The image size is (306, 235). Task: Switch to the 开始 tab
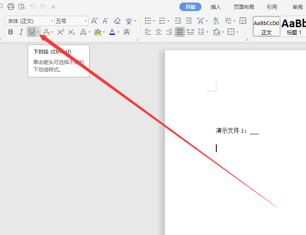point(190,7)
